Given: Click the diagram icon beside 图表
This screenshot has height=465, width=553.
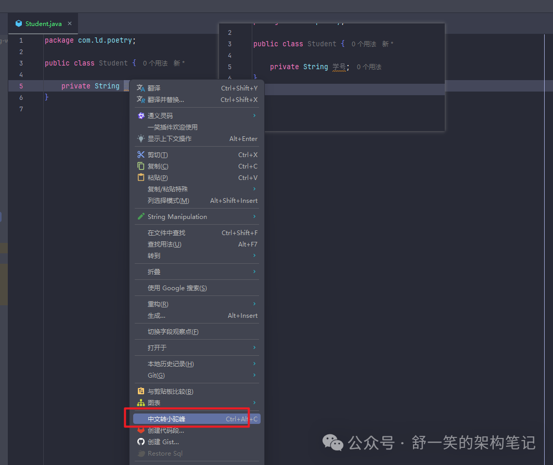Looking at the screenshot, I should 140,403.
